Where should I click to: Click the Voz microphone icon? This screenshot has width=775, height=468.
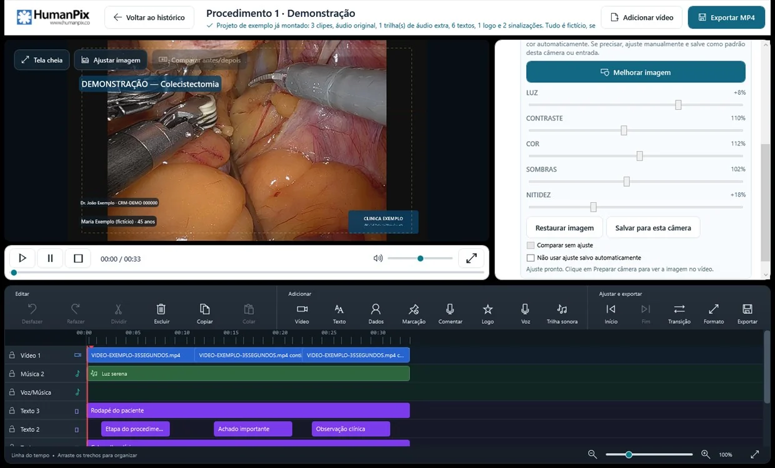click(x=525, y=309)
